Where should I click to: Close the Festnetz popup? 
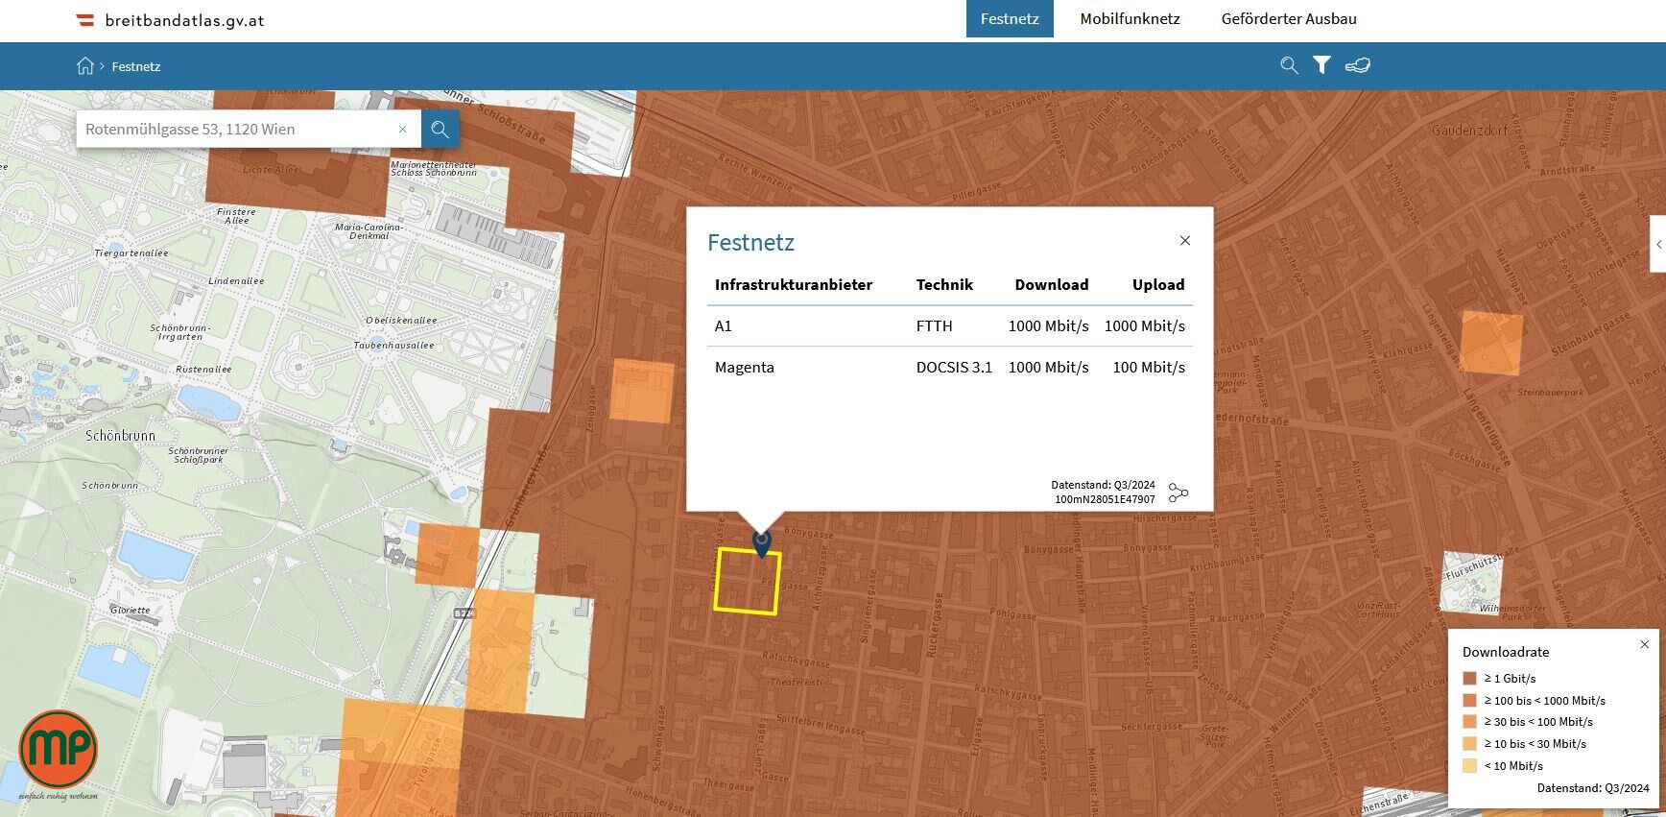pyautogui.click(x=1185, y=241)
